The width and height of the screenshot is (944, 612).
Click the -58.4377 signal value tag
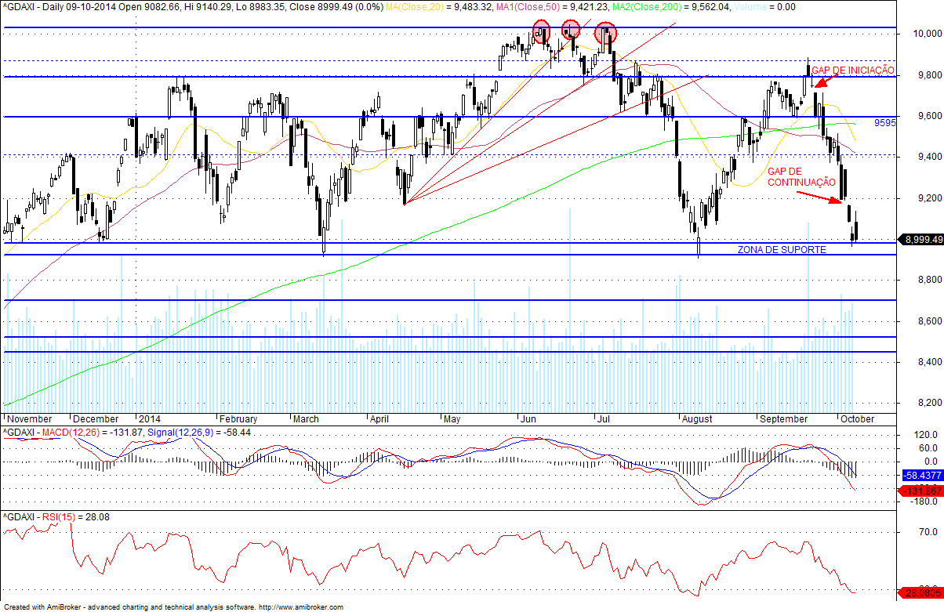[921, 476]
